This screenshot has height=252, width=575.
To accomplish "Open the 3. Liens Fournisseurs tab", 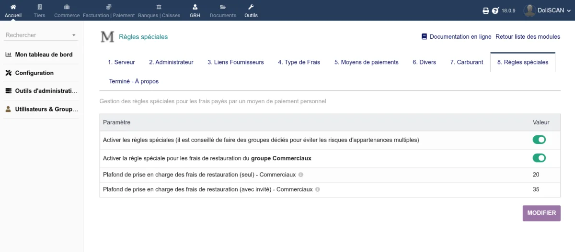I will pyautogui.click(x=236, y=62).
